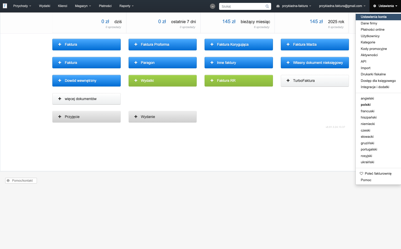Create a Dowód wewnętrzny document

coord(86,81)
